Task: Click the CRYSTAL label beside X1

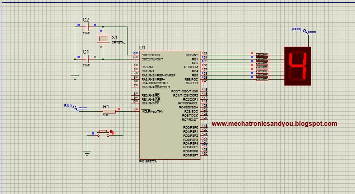Action: click(118, 43)
